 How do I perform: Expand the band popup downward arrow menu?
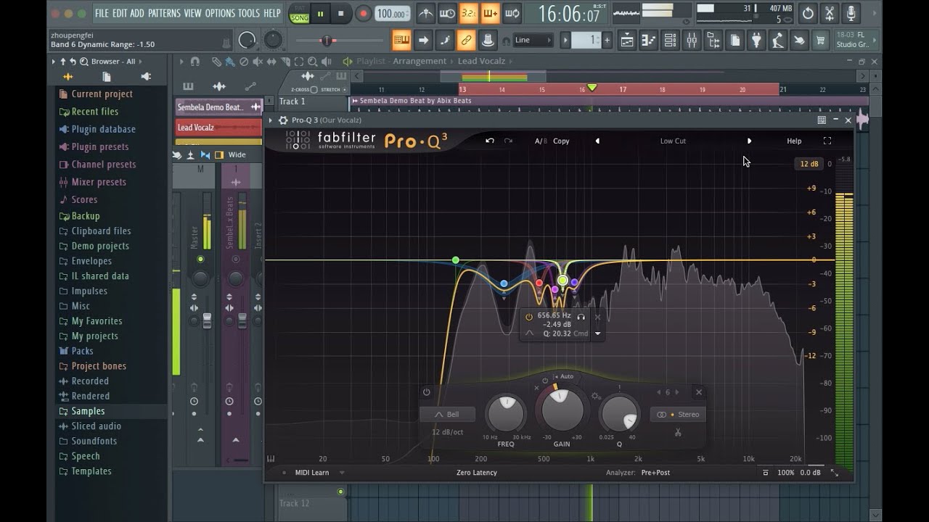(x=598, y=333)
